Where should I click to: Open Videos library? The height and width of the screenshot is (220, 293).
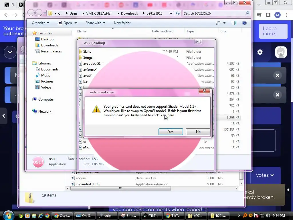click(46, 87)
